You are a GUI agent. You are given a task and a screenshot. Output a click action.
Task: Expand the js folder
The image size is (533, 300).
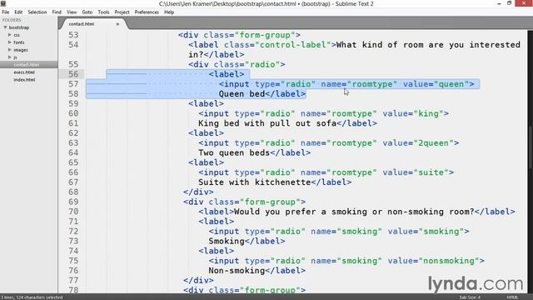(x=9, y=57)
